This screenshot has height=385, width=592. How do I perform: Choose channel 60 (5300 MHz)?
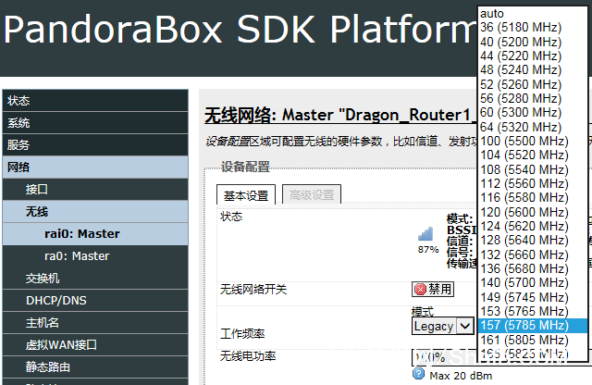pyautogui.click(x=533, y=113)
